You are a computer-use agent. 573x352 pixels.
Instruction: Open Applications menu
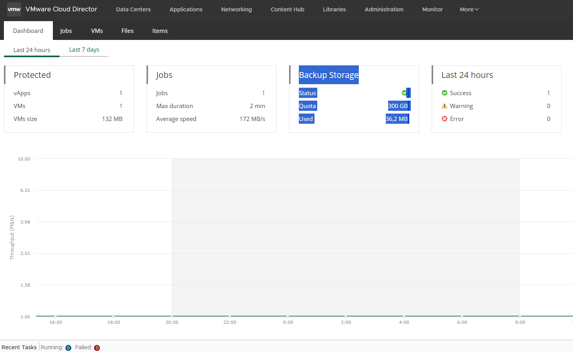[x=186, y=9]
